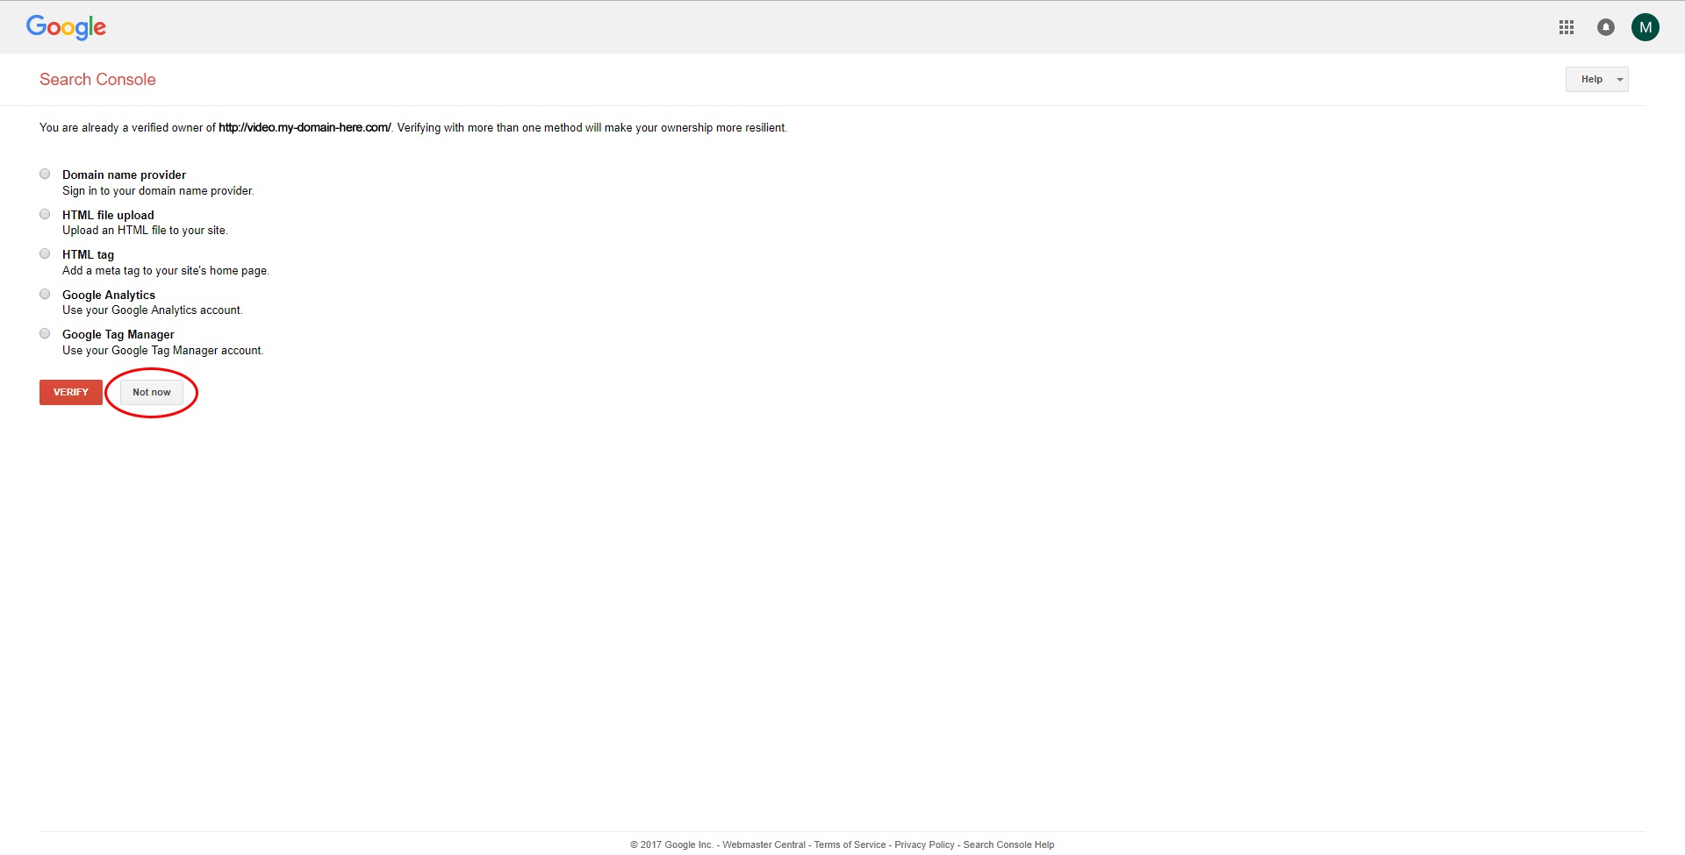Open the notifications bell icon
This screenshot has width=1685, height=855.
click(1606, 27)
